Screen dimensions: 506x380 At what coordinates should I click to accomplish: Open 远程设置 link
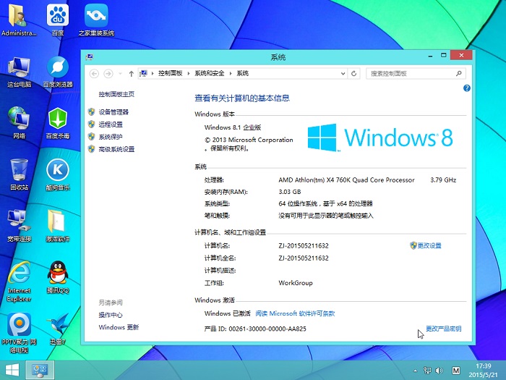[111, 124]
